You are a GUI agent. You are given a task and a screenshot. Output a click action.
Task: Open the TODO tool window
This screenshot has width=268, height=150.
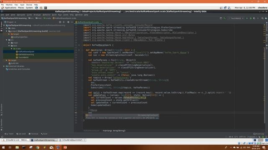pyautogui.click(x=9, y=134)
